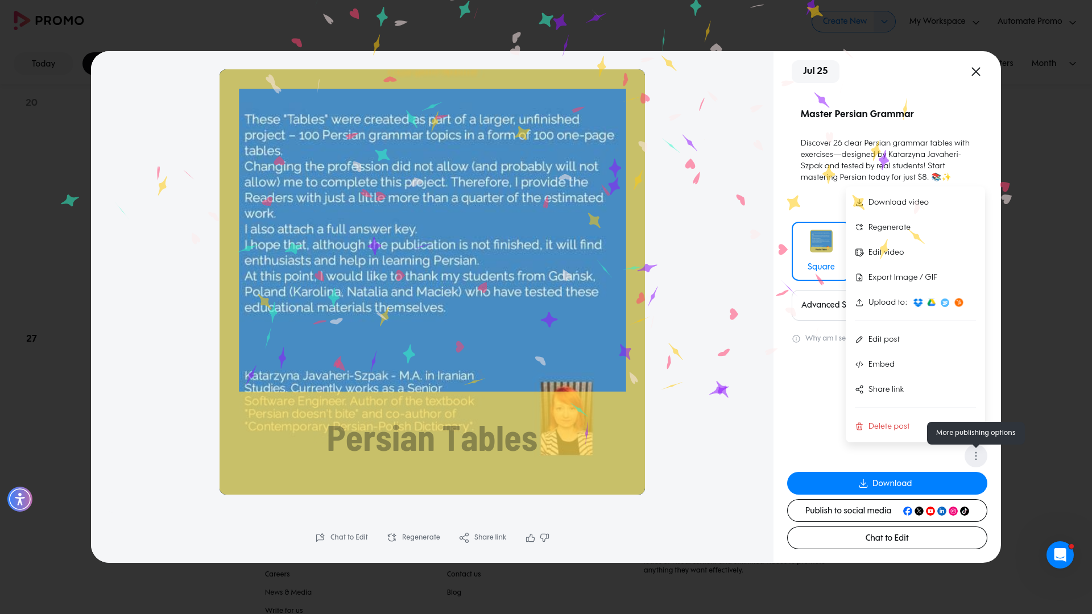Close the post preview dialog
The image size is (1092, 614).
[976, 72]
